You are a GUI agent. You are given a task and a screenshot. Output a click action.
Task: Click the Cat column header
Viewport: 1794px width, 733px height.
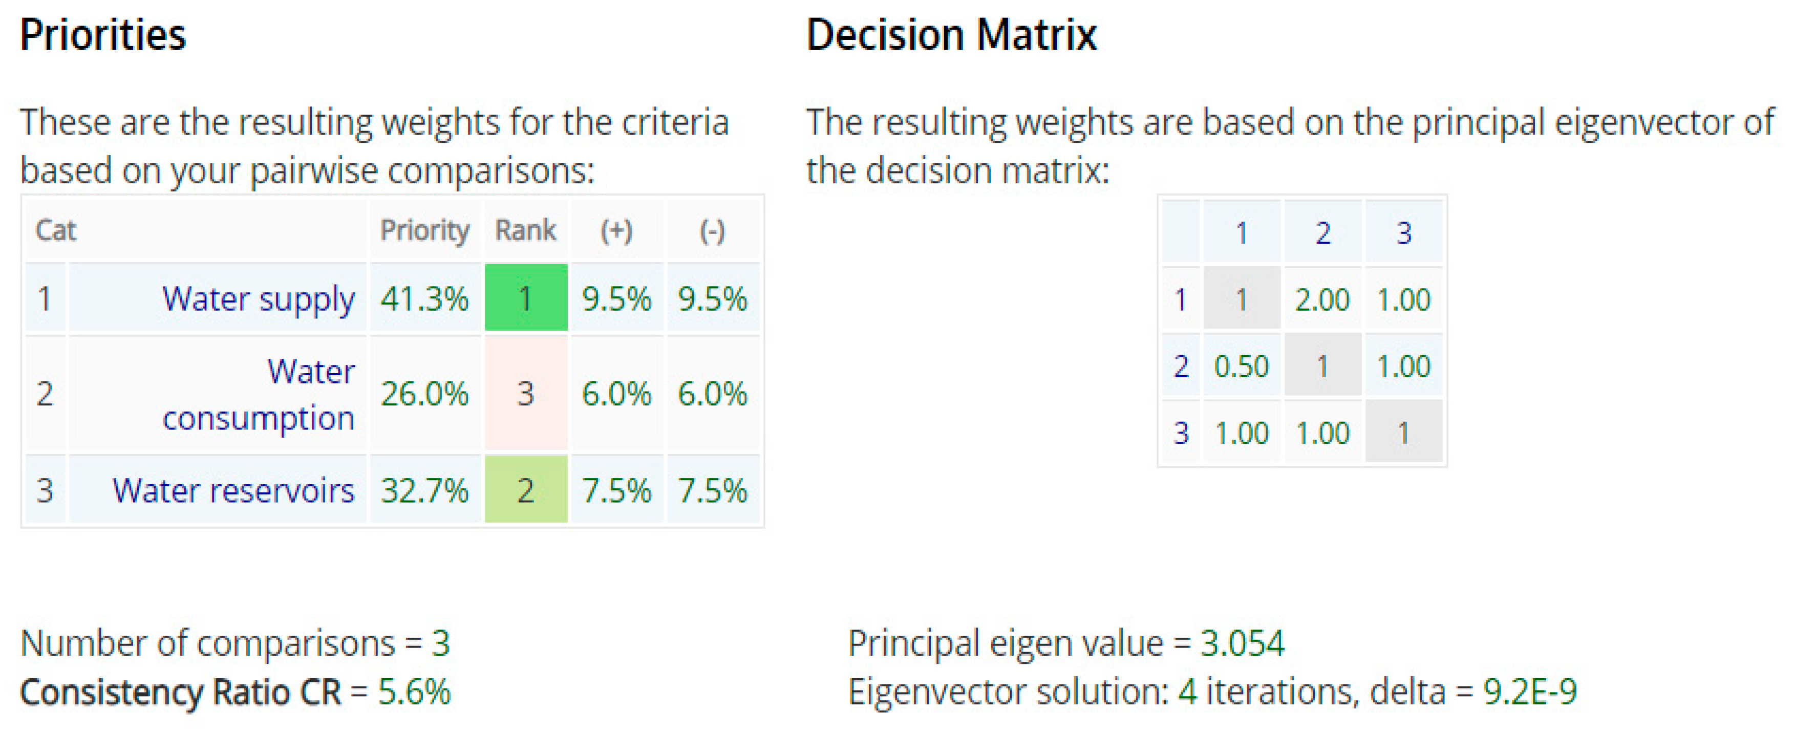coord(56,230)
